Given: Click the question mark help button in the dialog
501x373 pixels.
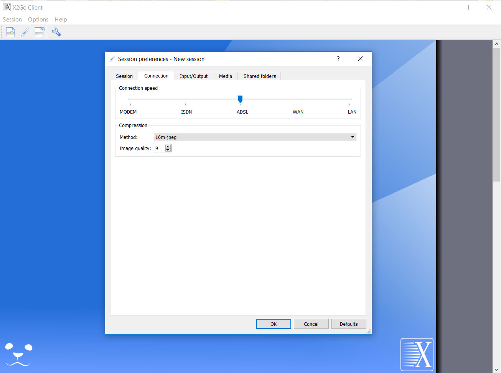Looking at the screenshot, I should [x=338, y=59].
